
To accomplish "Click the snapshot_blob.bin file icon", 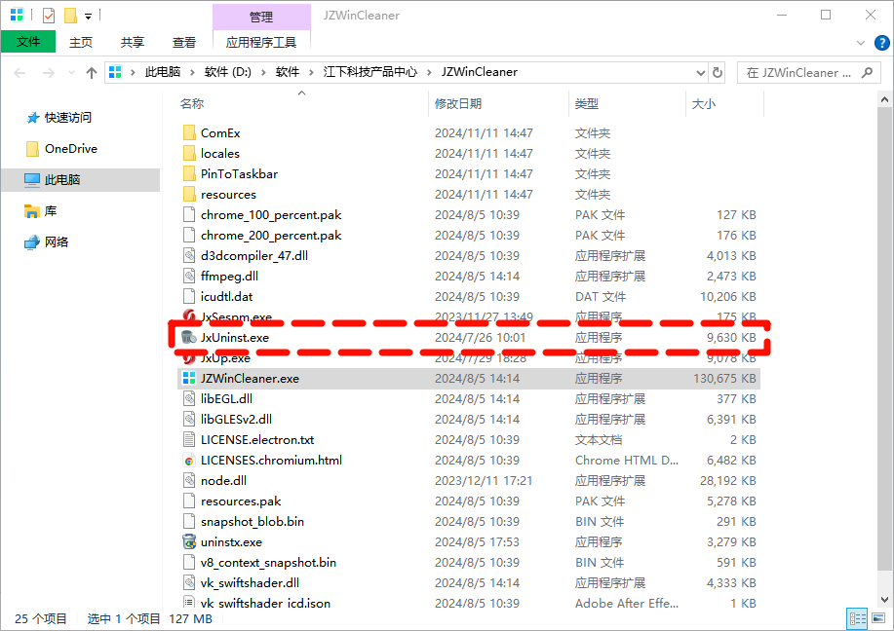I will coord(189,522).
